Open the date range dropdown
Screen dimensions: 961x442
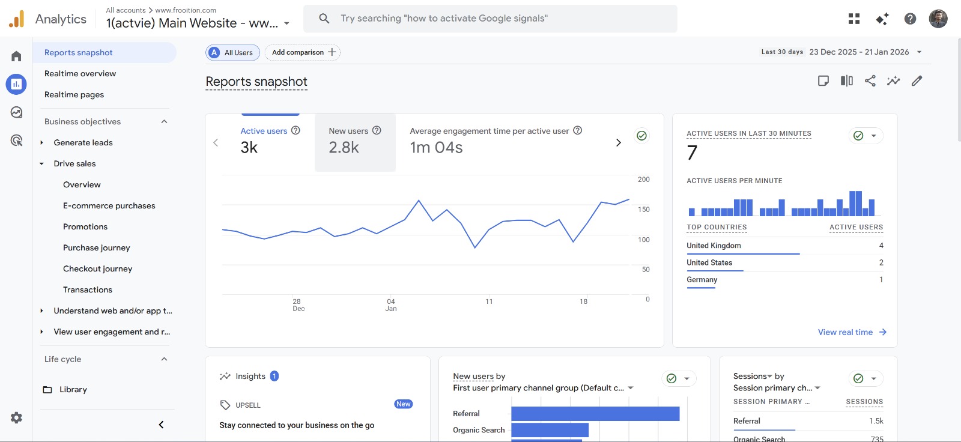(865, 52)
